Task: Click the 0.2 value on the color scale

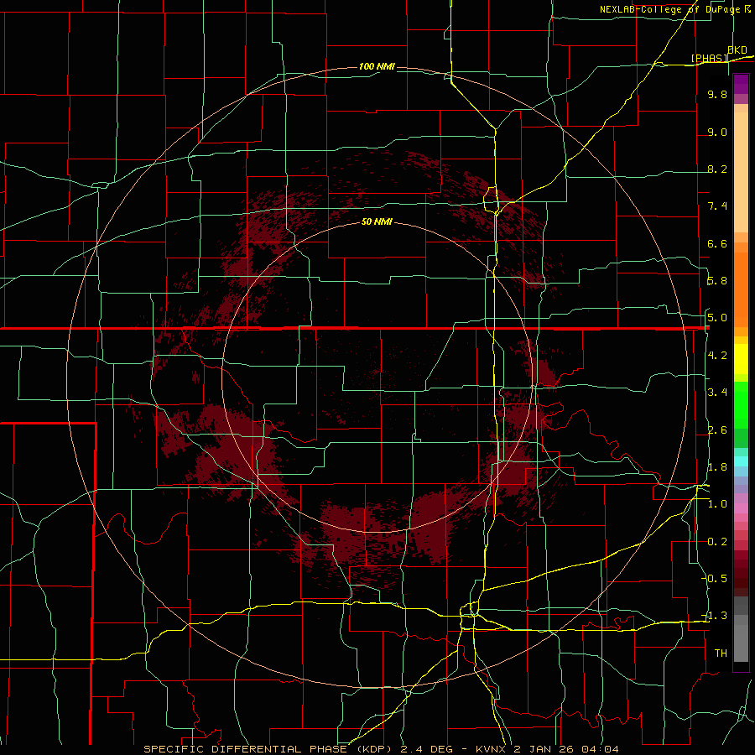Action: (x=717, y=542)
